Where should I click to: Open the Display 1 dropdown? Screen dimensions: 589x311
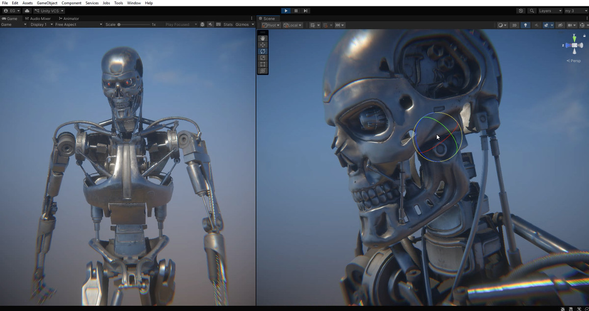[42, 24]
